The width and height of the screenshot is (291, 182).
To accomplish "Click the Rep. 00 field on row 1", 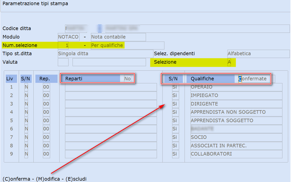I will tap(46, 87).
